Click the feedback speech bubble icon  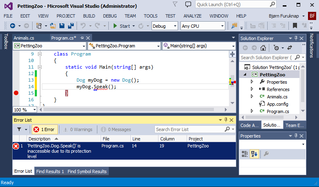pyautogui.click(x=188, y=4)
